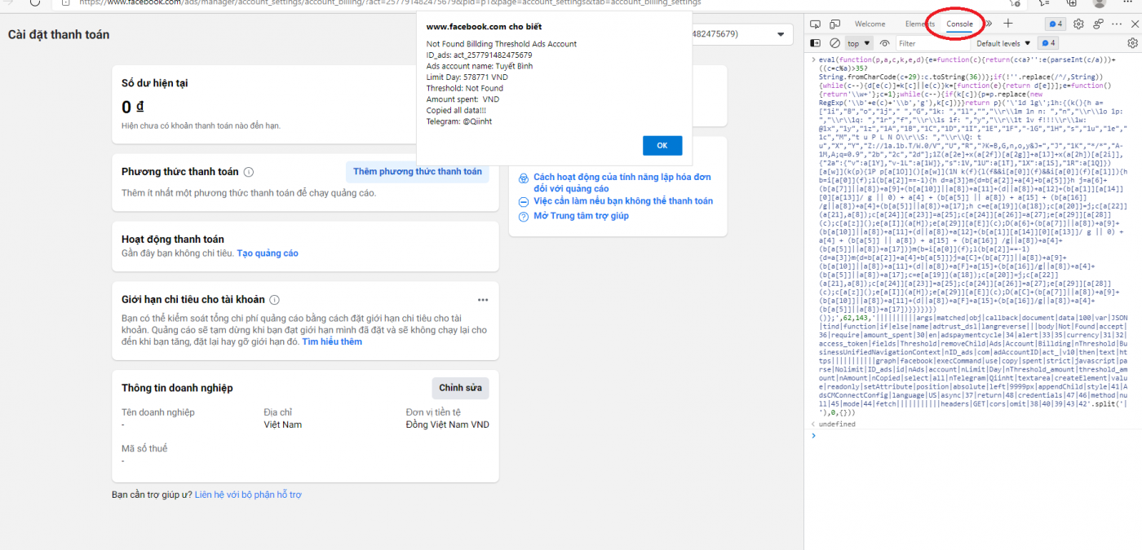Select 'Ads account name: Tuyết Bình' line
1142x550 pixels.
click(x=480, y=66)
